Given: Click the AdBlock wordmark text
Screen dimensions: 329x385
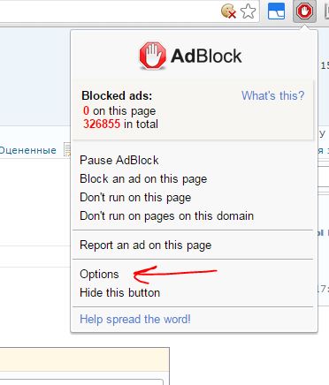Looking at the screenshot, I should click(x=206, y=56).
